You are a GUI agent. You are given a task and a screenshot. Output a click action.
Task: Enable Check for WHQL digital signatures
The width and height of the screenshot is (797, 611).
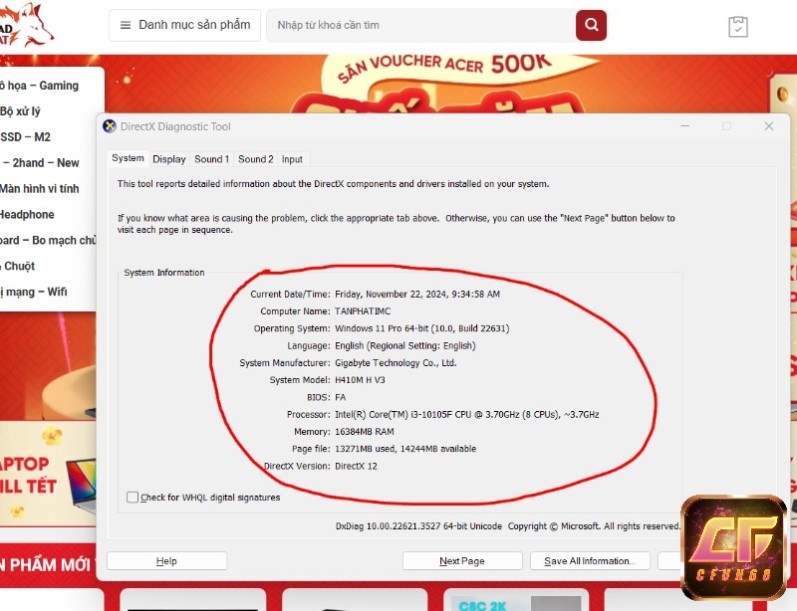click(x=133, y=498)
